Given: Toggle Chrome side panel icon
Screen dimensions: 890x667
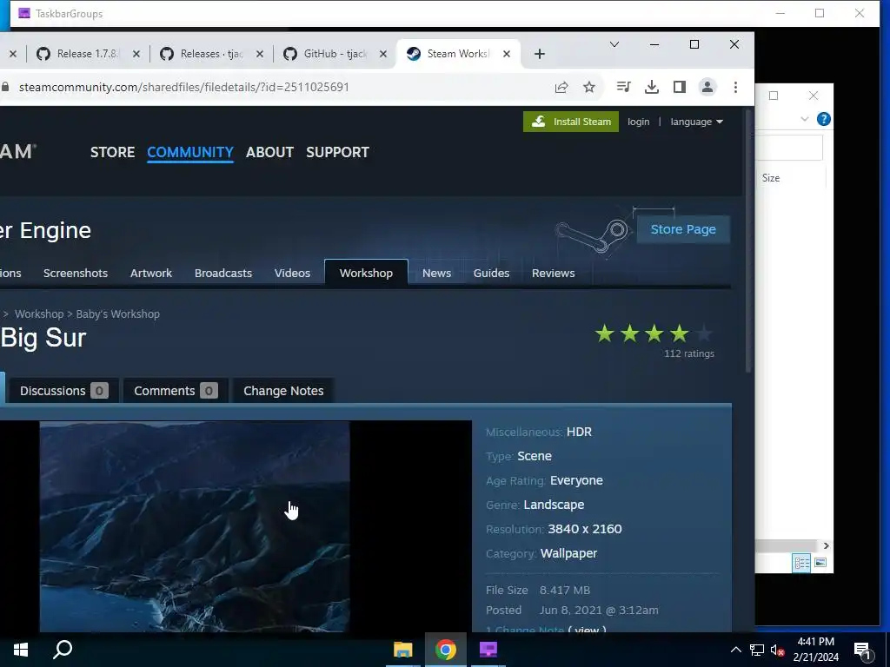Looking at the screenshot, I should [x=680, y=87].
